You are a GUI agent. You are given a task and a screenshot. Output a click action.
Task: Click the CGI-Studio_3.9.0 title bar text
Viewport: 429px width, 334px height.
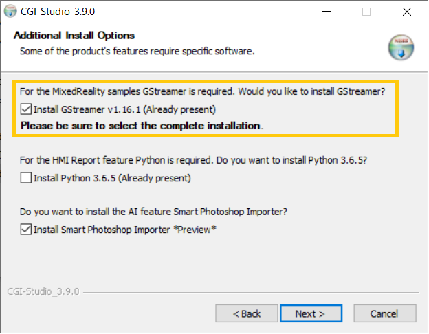[58, 12]
